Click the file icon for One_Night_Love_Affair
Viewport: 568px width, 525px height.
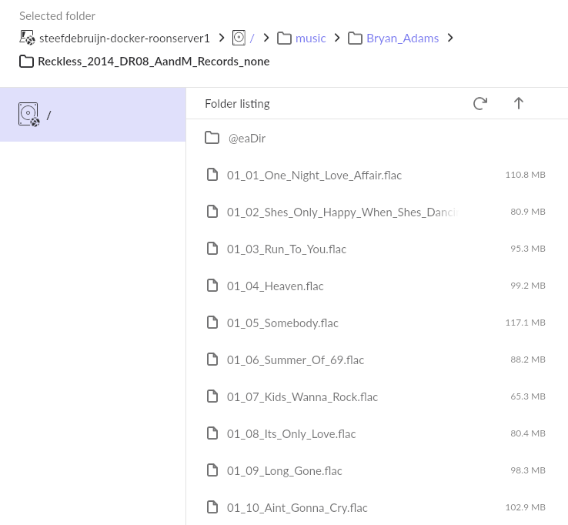pyautogui.click(x=212, y=174)
